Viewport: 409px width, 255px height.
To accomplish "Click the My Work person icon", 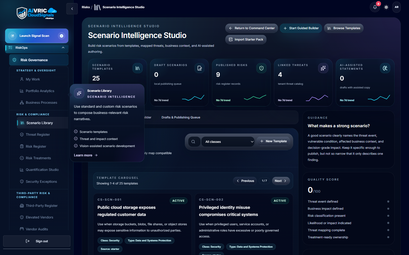I will click(22, 79).
